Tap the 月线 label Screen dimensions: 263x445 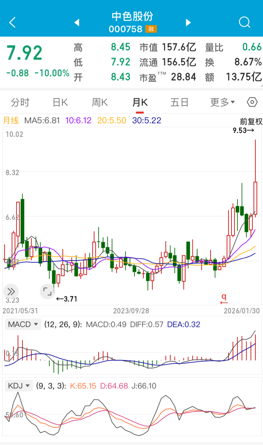click(11, 121)
